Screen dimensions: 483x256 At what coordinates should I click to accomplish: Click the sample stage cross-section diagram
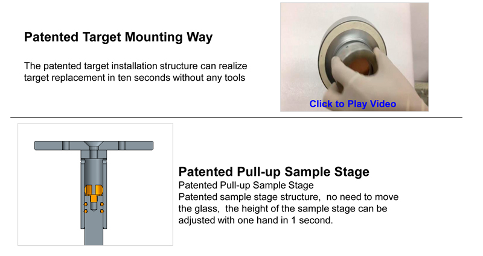click(x=95, y=184)
